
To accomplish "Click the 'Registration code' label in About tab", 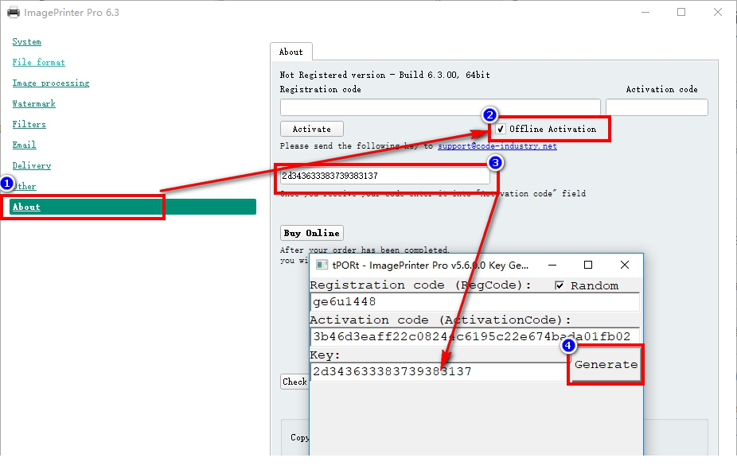I will point(321,90).
